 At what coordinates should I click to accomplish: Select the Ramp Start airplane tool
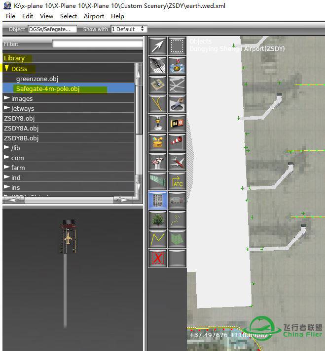(x=177, y=161)
